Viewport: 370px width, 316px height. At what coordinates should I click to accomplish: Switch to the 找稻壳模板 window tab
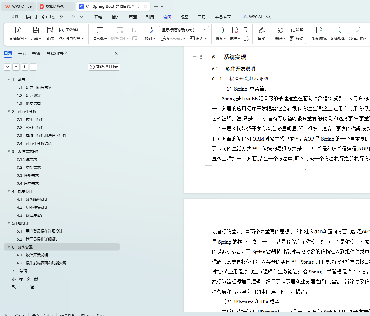pos(55,6)
